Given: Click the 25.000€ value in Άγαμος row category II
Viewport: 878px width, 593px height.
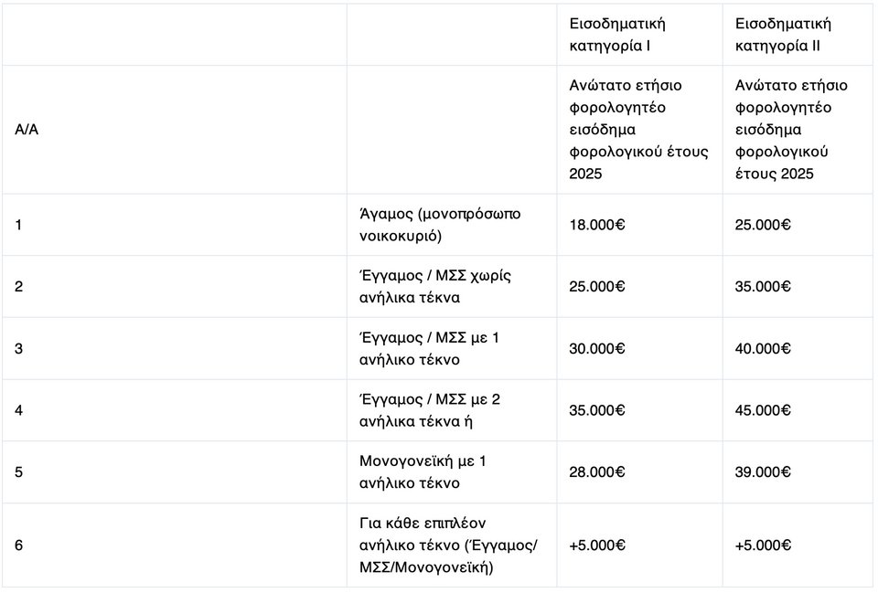Looking at the screenshot, I should pos(763,225).
